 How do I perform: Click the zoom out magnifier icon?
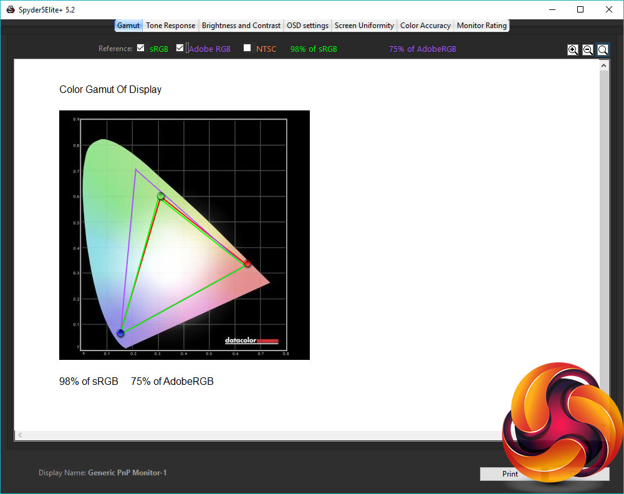588,50
